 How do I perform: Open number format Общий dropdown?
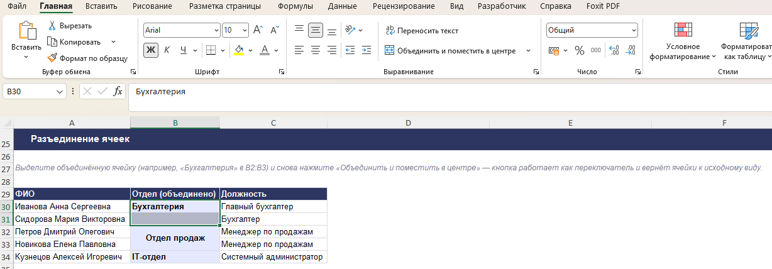tap(634, 30)
